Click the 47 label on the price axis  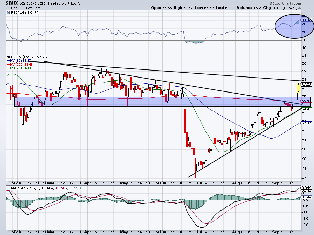tap(304, 178)
